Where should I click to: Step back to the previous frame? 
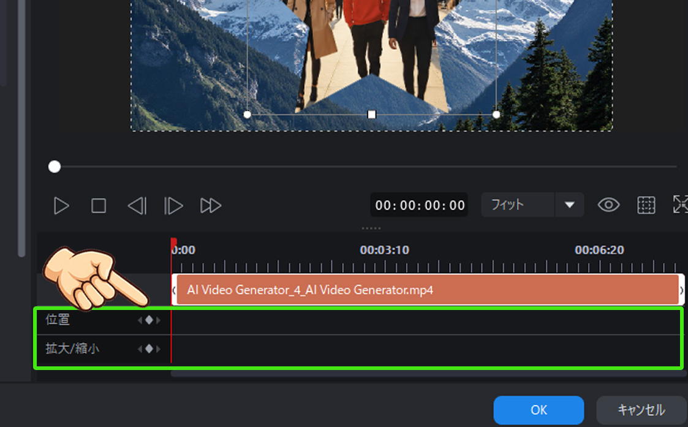(x=137, y=205)
